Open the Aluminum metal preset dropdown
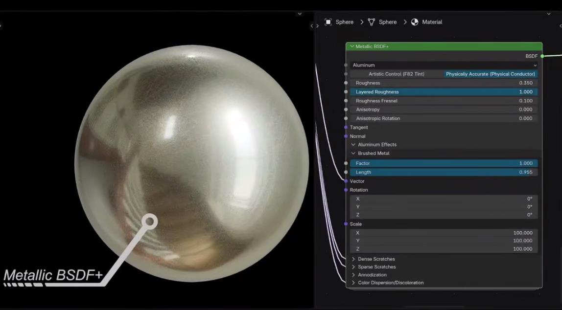562x310 pixels. coord(444,65)
